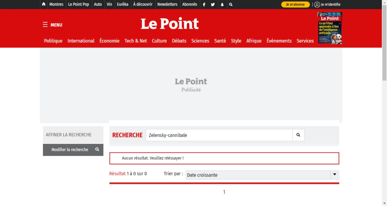Open the Montres section
Viewport: 387px width, 206px height.
click(56, 4)
